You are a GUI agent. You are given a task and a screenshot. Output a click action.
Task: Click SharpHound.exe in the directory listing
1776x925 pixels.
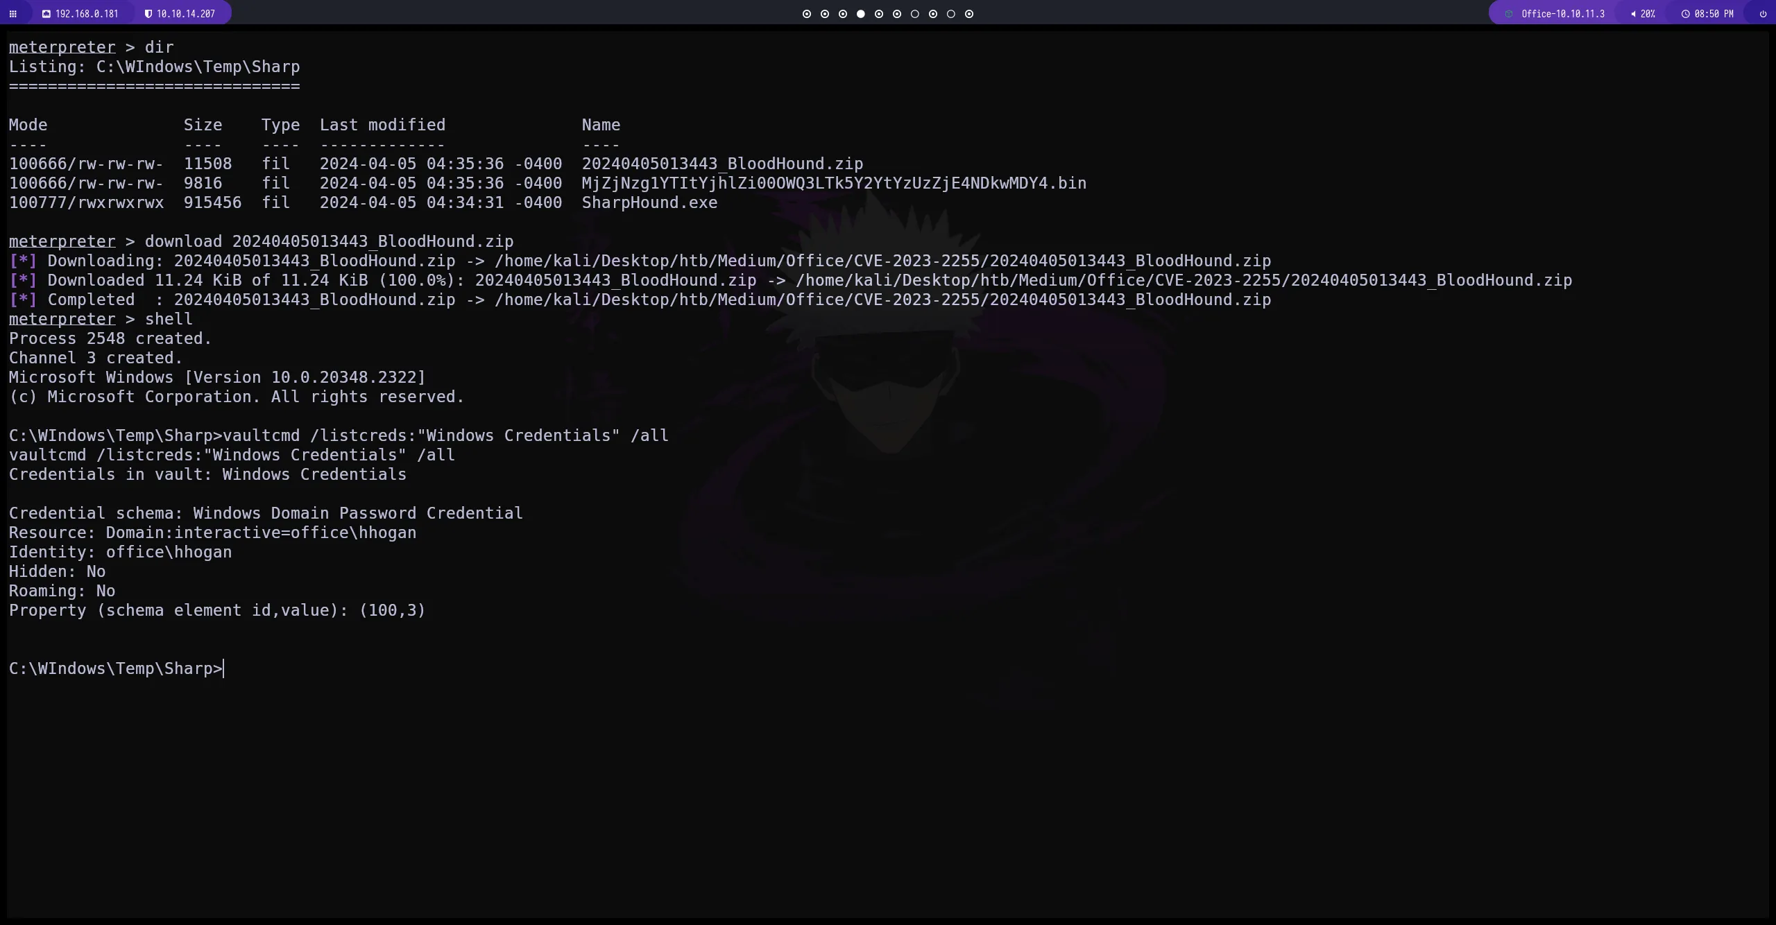[649, 202]
